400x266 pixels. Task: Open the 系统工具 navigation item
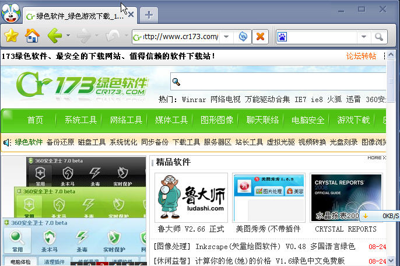coord(80,120)
